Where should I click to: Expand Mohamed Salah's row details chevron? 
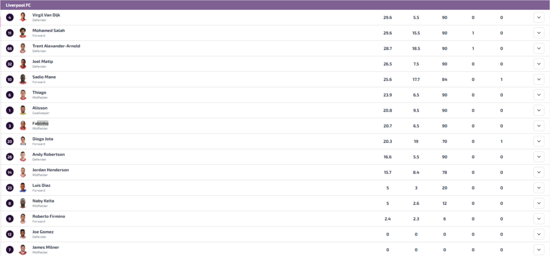point(538,33)
